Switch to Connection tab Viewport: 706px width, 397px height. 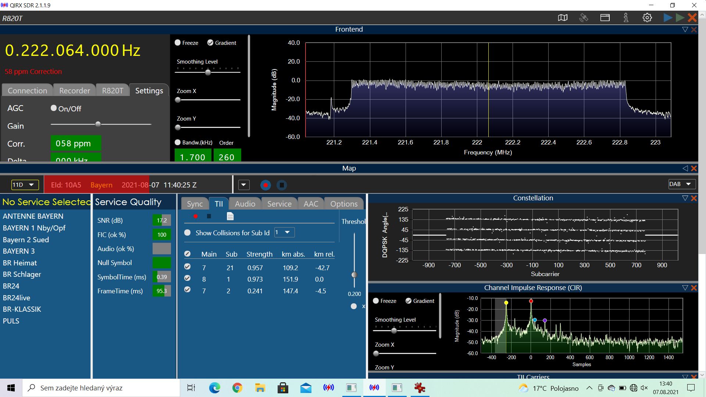click(28, 90)
